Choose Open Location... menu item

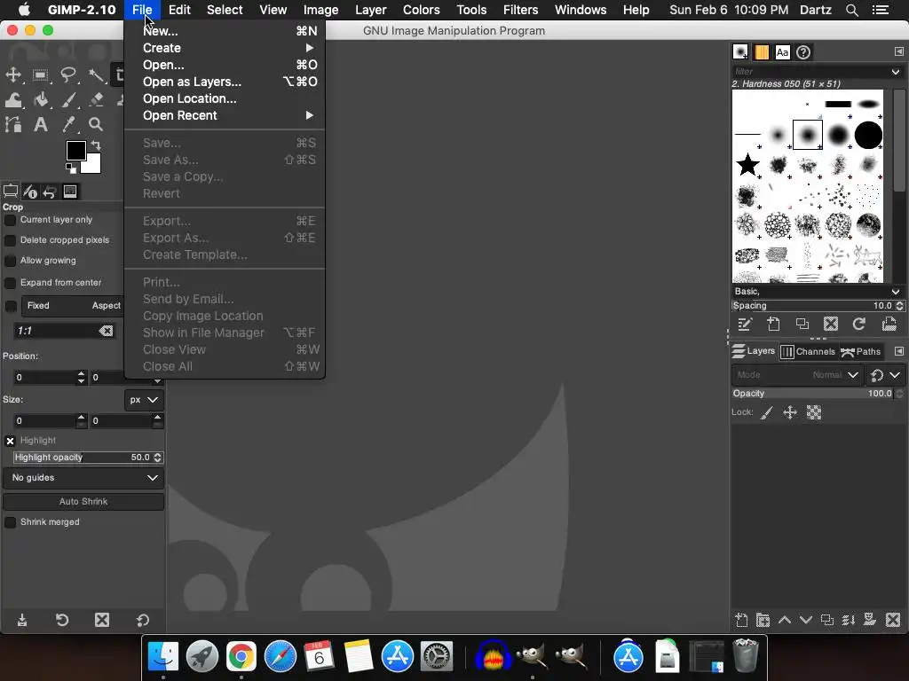point(225,98)
